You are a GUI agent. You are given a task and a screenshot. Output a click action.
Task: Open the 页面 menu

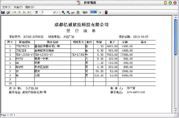tap(18, 7)
